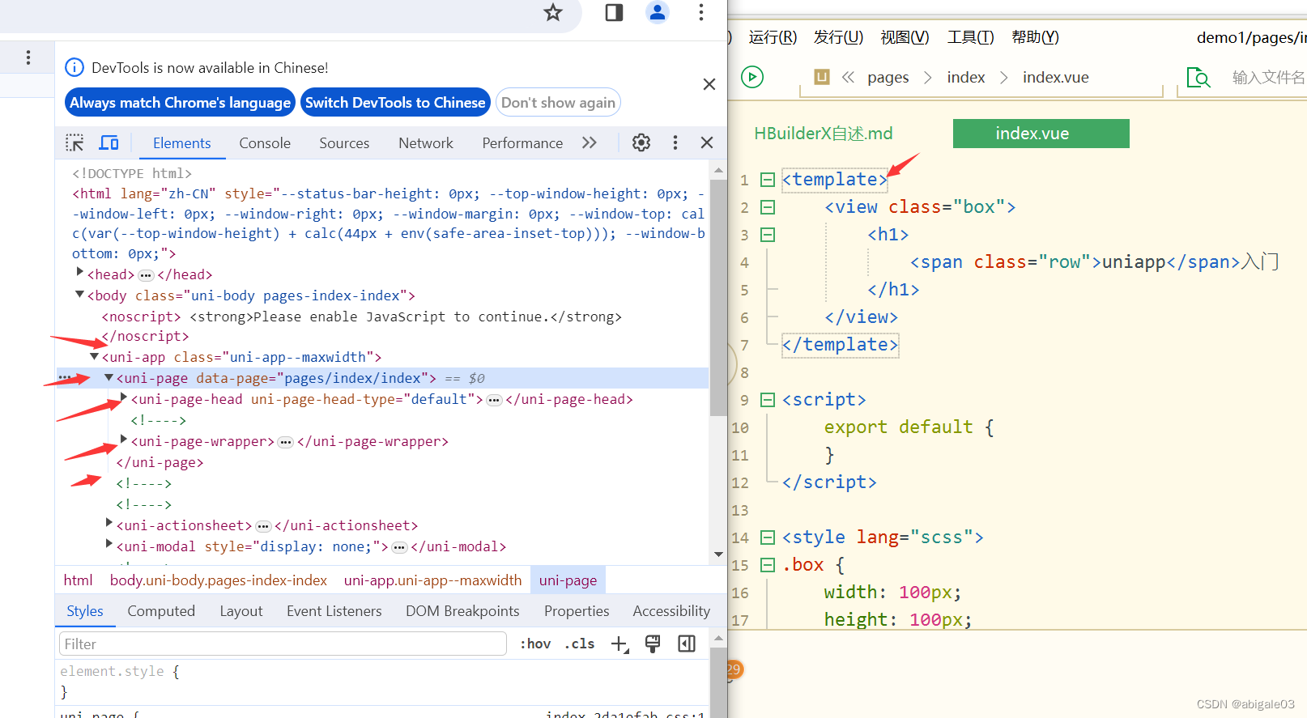The width and height of the screenshot is (1307, 718).
Task: Click Switch DevTools to Chinese
Action: pyautogui.click(x=395, y=103)
